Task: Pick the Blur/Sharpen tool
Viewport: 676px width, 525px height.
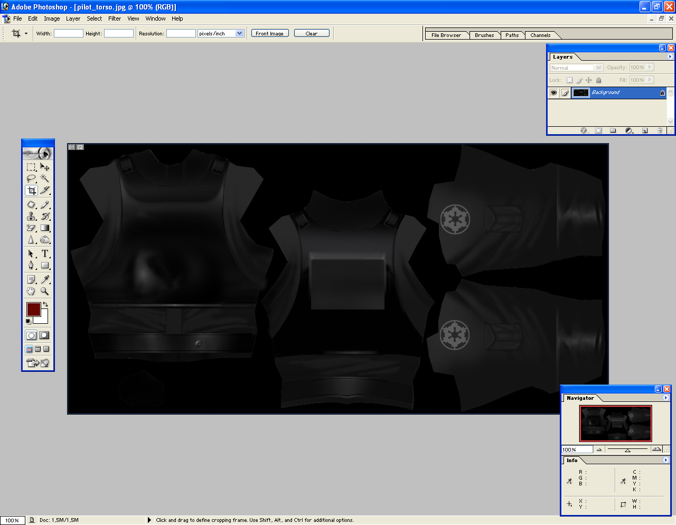Action: 31,239
